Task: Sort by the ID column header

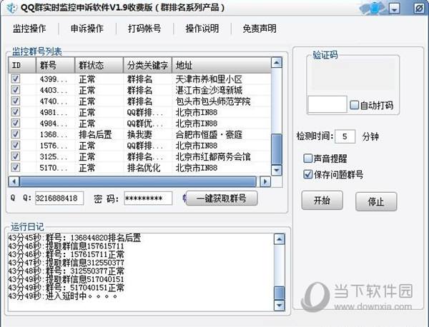Action: (x=22, y=65)
